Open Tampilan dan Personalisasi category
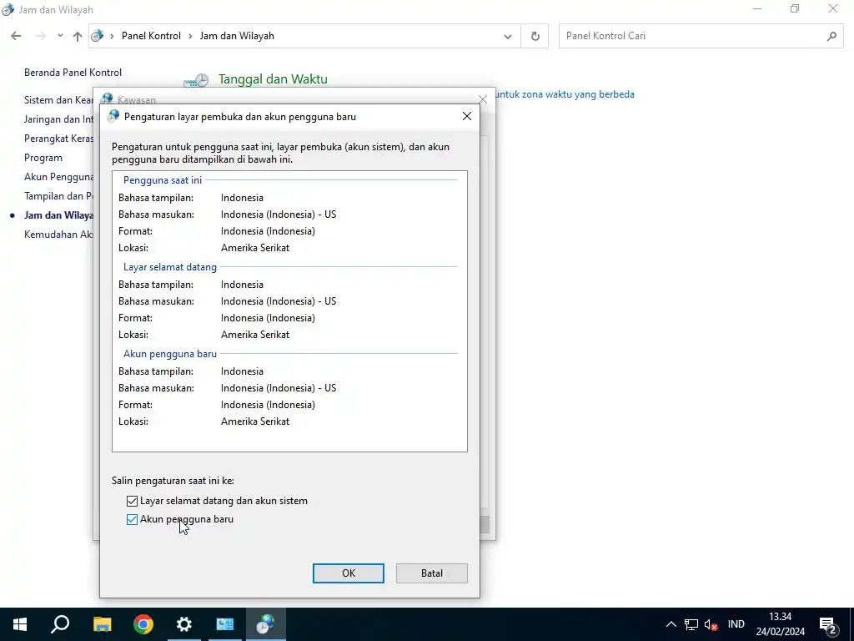 (59, 195)
